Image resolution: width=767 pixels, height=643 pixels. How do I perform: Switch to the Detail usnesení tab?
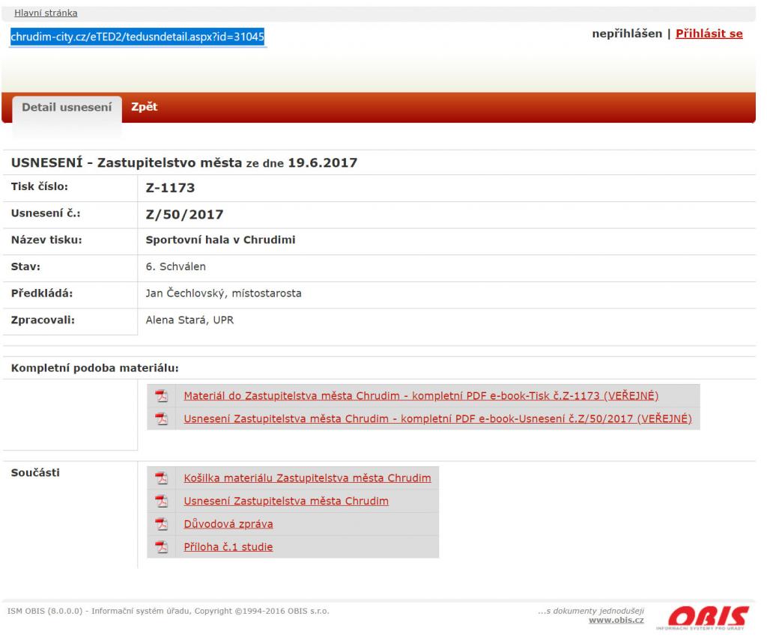[67, 107]
